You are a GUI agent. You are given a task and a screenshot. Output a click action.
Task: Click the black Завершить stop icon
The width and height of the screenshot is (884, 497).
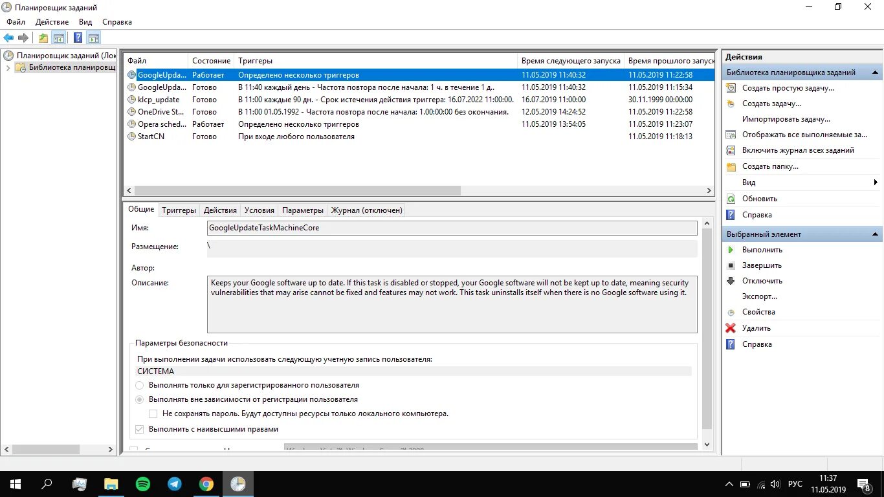731,265
